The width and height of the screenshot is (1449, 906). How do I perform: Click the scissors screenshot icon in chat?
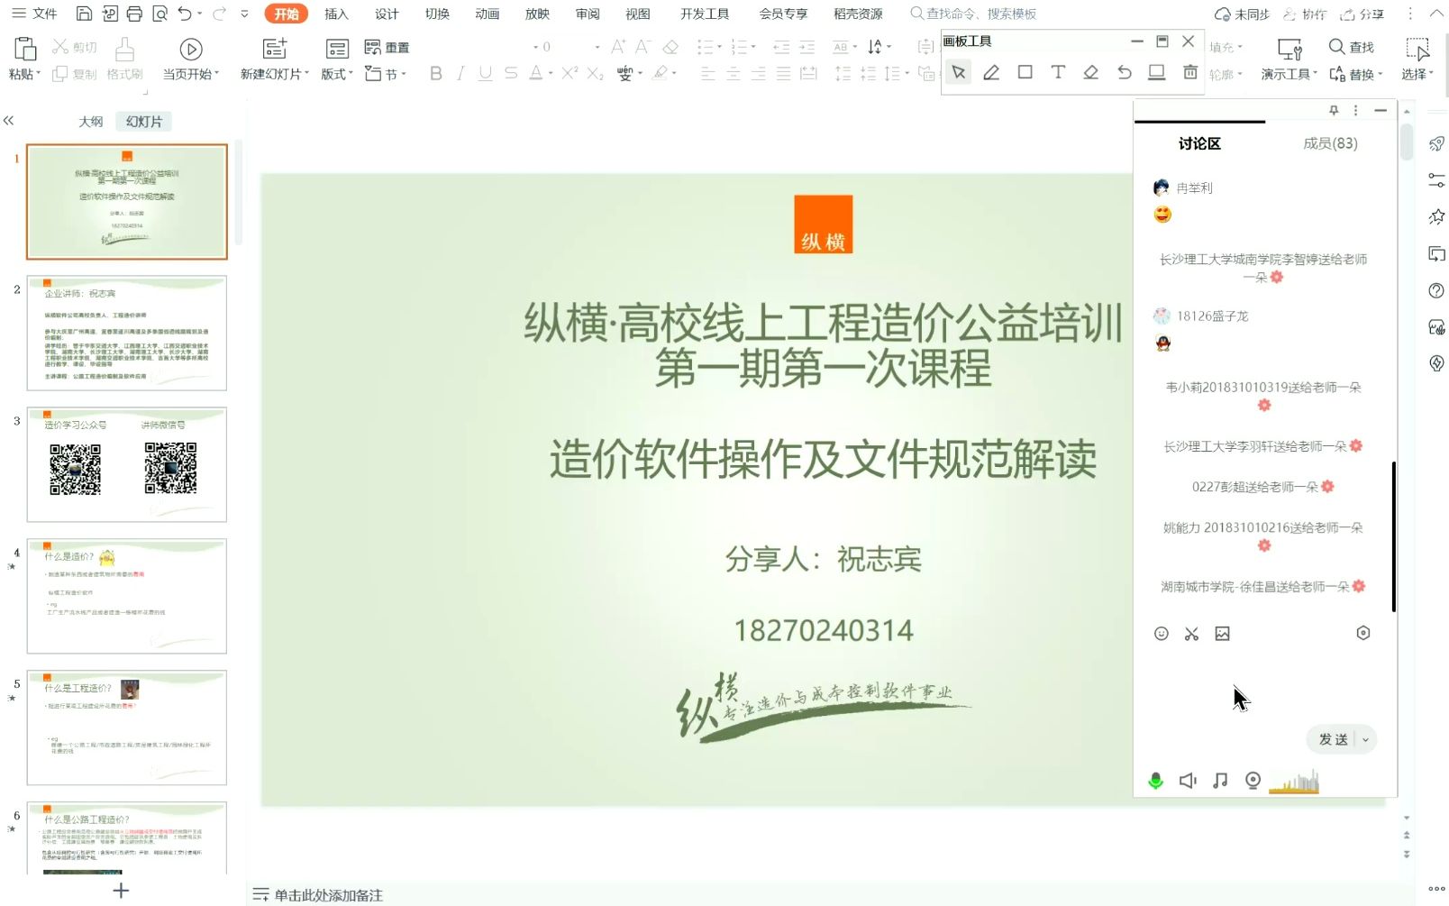click(x=1191, y=634)
